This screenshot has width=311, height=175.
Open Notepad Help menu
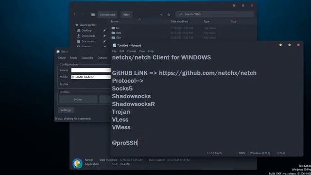pos(151,51)
